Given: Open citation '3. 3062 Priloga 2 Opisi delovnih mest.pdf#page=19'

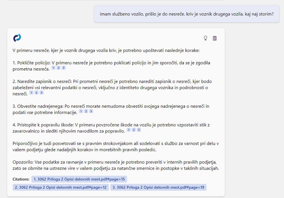Looking at the screenshot, I should tap(158, 187).
